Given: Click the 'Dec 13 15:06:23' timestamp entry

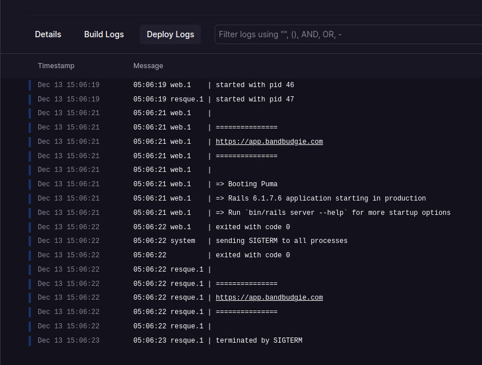Looking at the screenshot, I should (68, 340).
